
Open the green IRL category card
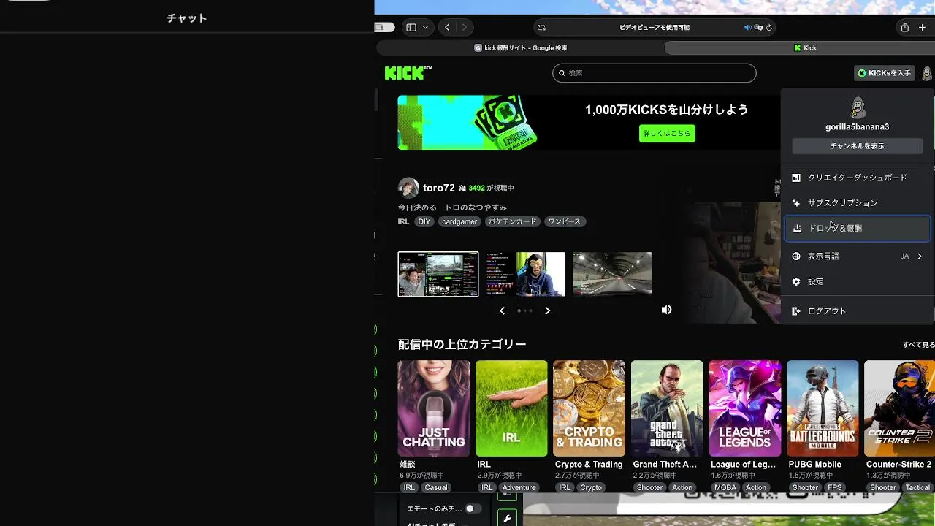(511, 408)
